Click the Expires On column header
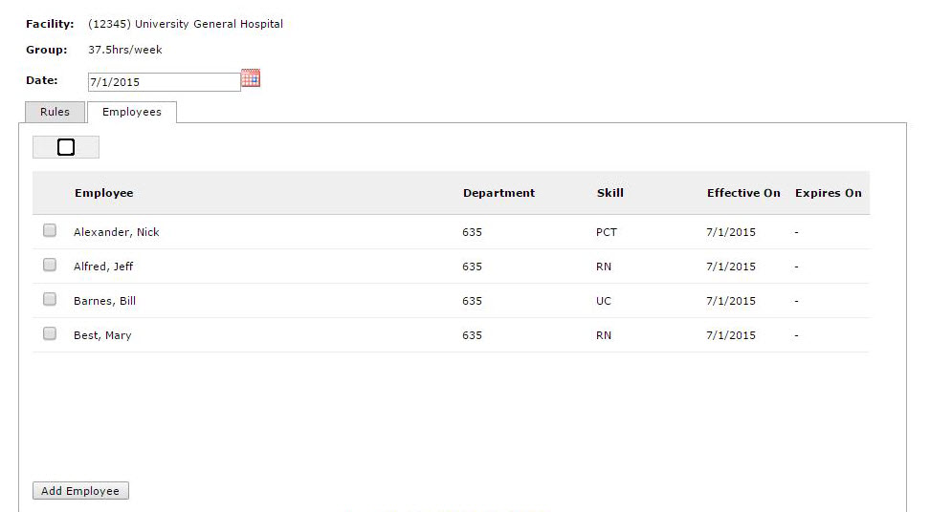Viewport: 930px width, 512px height. tap(828, 193)
